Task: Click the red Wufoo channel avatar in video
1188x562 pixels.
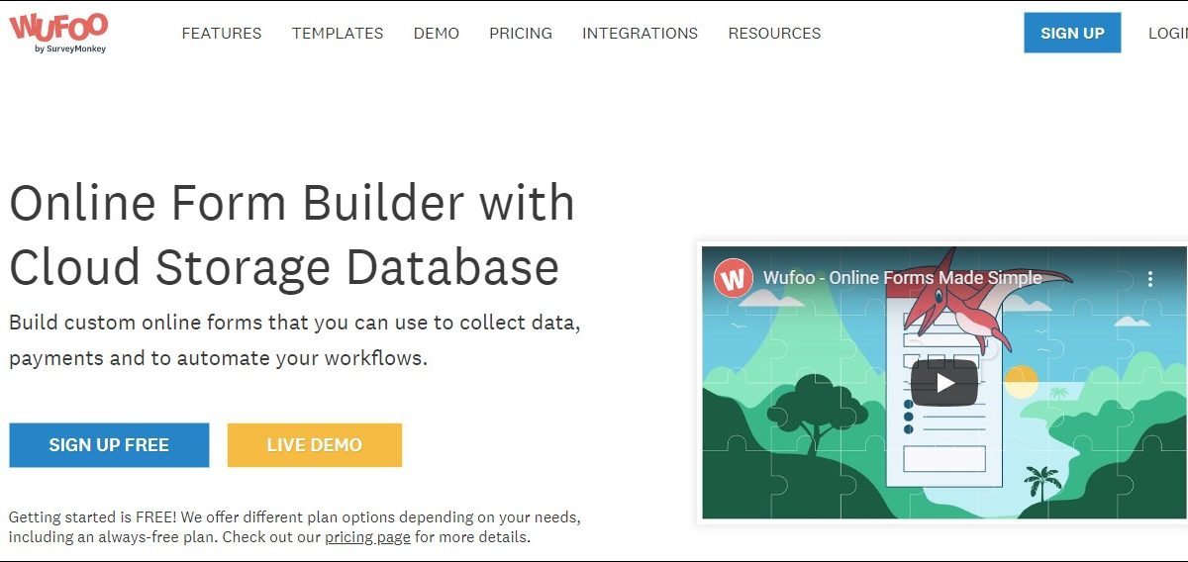Action: coord(734,279)
